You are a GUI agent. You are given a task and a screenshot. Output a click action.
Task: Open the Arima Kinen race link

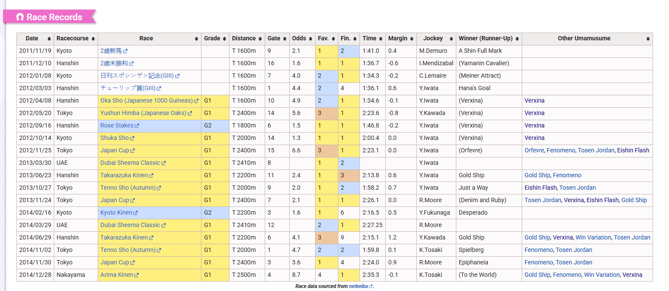pos(119,275)
